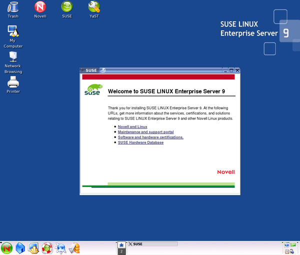Screen dimensions: 300x255
Task: Open the Klipper clipboard tray icon
Action: click(x=287, y=251)
